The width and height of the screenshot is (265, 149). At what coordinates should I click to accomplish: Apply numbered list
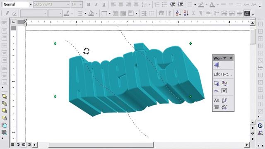click(x=157, y=5)
